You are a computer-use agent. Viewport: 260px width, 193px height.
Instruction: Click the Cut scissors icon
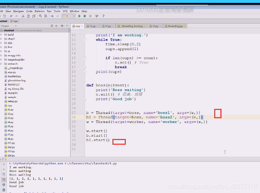tap(23, 16)
